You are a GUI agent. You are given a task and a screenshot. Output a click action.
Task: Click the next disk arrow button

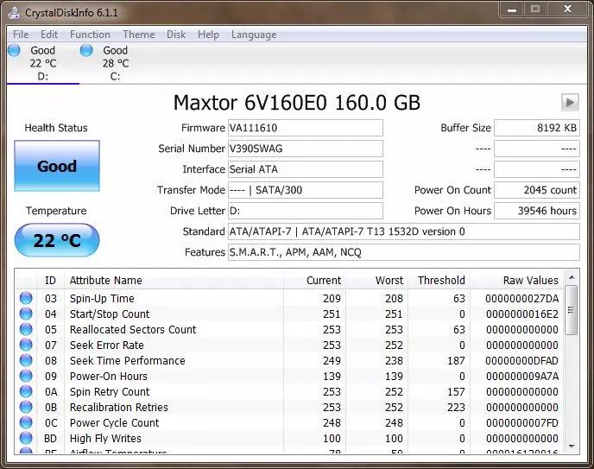(x=570, y=102)
